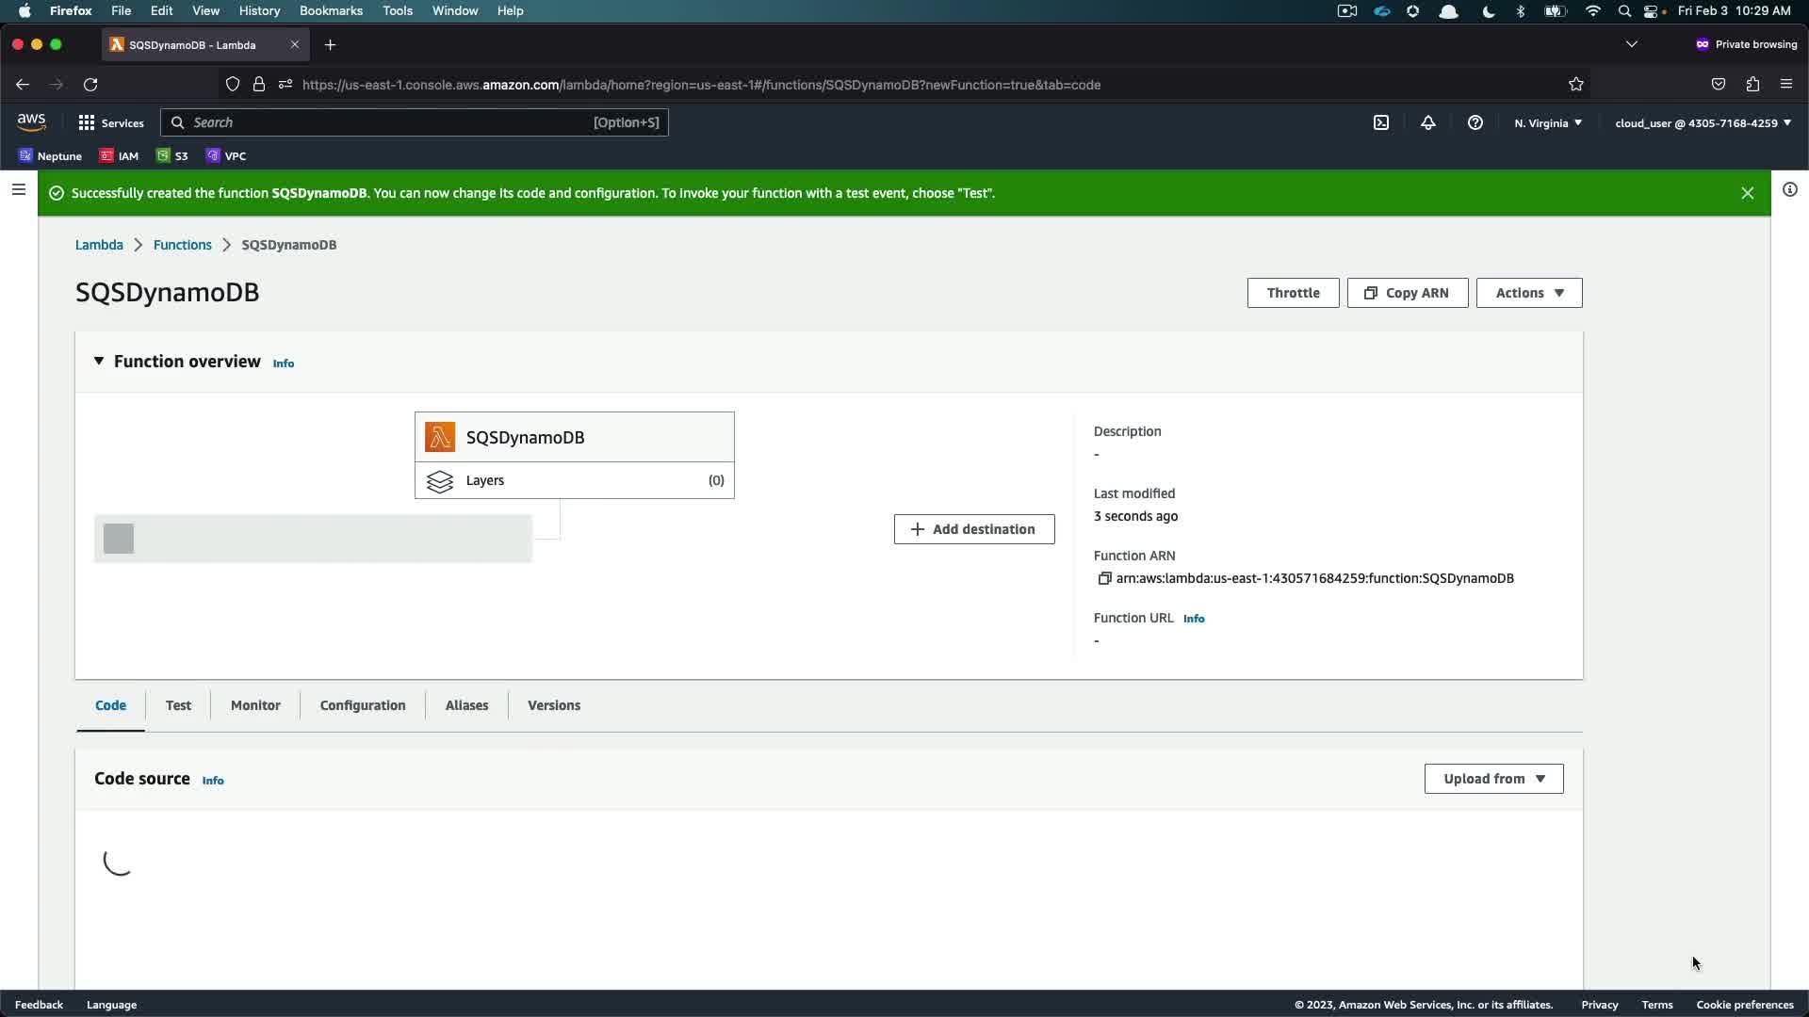Click the Throttle button
Screen dimensions: 1809x1017
(x=1293, y=293)
